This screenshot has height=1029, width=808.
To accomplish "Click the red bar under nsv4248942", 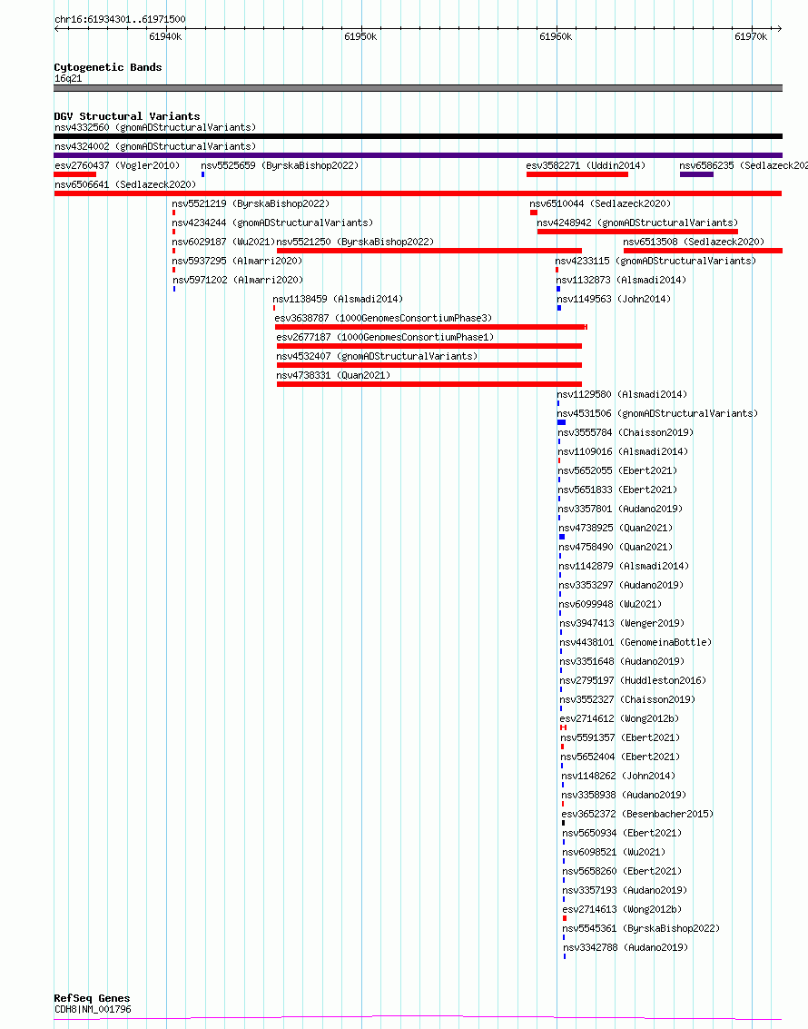I will coord(637,232).
